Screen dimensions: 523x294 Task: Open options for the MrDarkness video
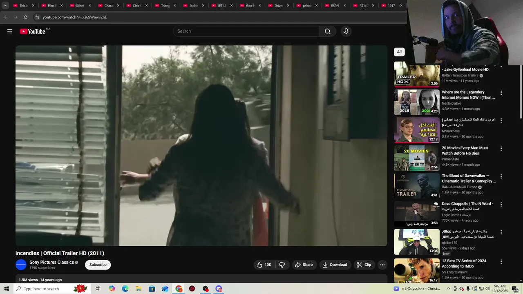coord(501,120)
